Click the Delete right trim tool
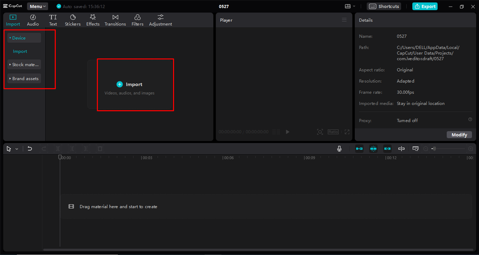479x255 pixels. pos(86,149)
